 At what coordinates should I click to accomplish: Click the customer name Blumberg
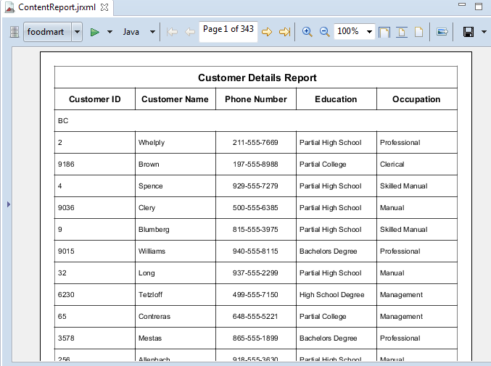154,230
